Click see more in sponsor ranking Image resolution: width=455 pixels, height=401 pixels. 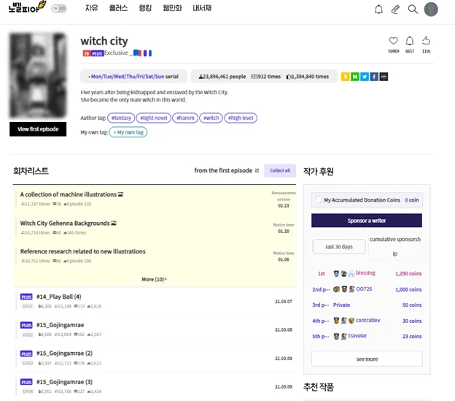click(367, 359)
